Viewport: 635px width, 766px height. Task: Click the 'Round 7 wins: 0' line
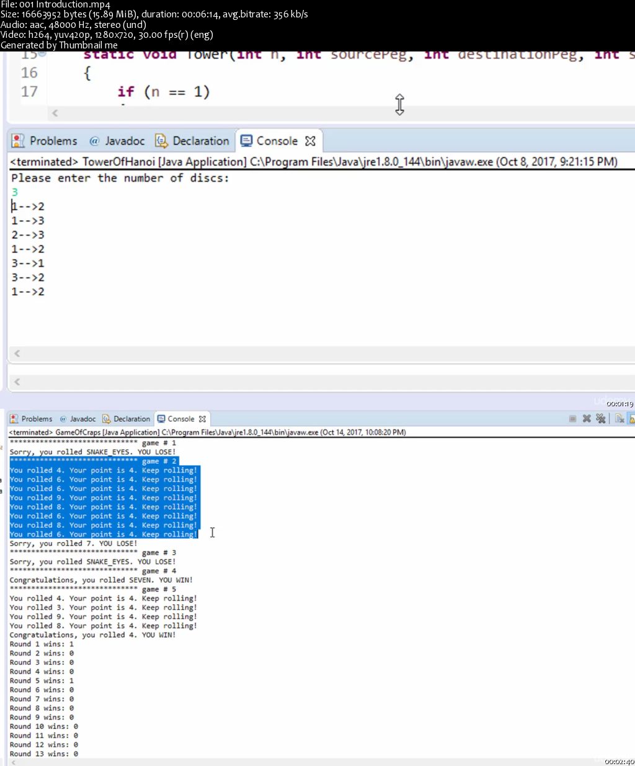tap(42, 699)
